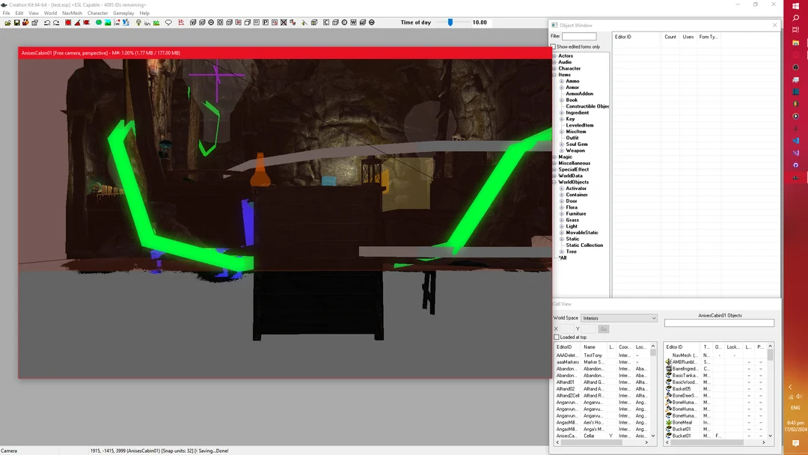Screen dimensions: 808x455
Task: Click the Redo toolbar icon
Action: click(56, 22)
